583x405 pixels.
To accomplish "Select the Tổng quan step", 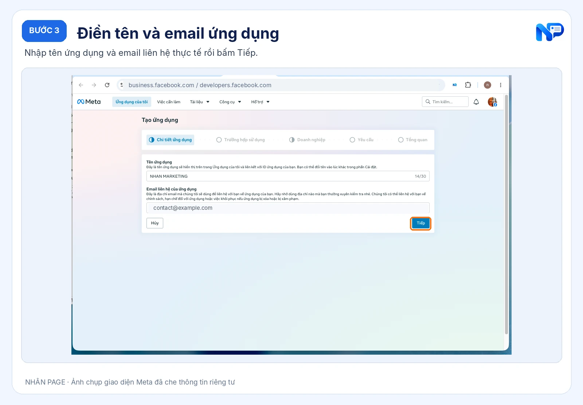I will tap(413, 140).
